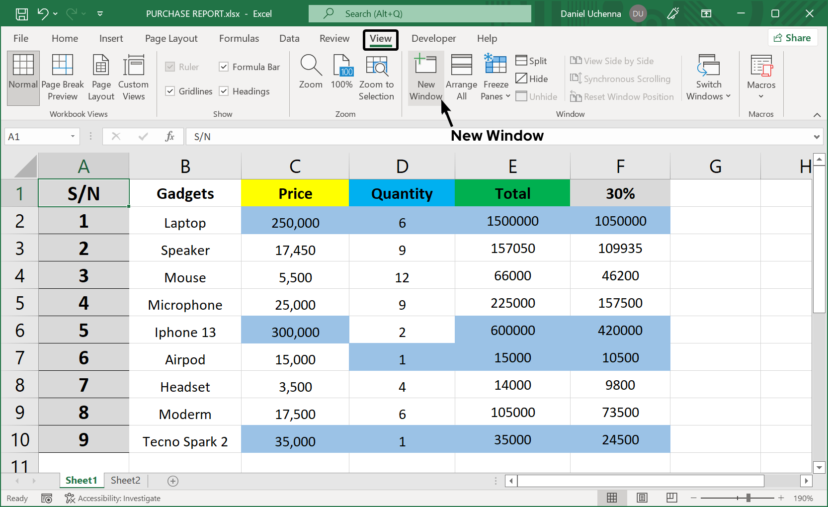Screen dimensions: 828x507
Task: Click Arrange All windows
Action: click(461, 77)
